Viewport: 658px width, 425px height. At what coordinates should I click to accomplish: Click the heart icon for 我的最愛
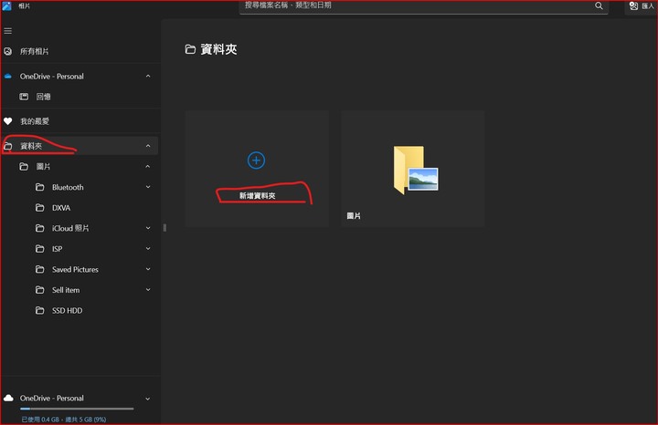(x=8, y=121)
